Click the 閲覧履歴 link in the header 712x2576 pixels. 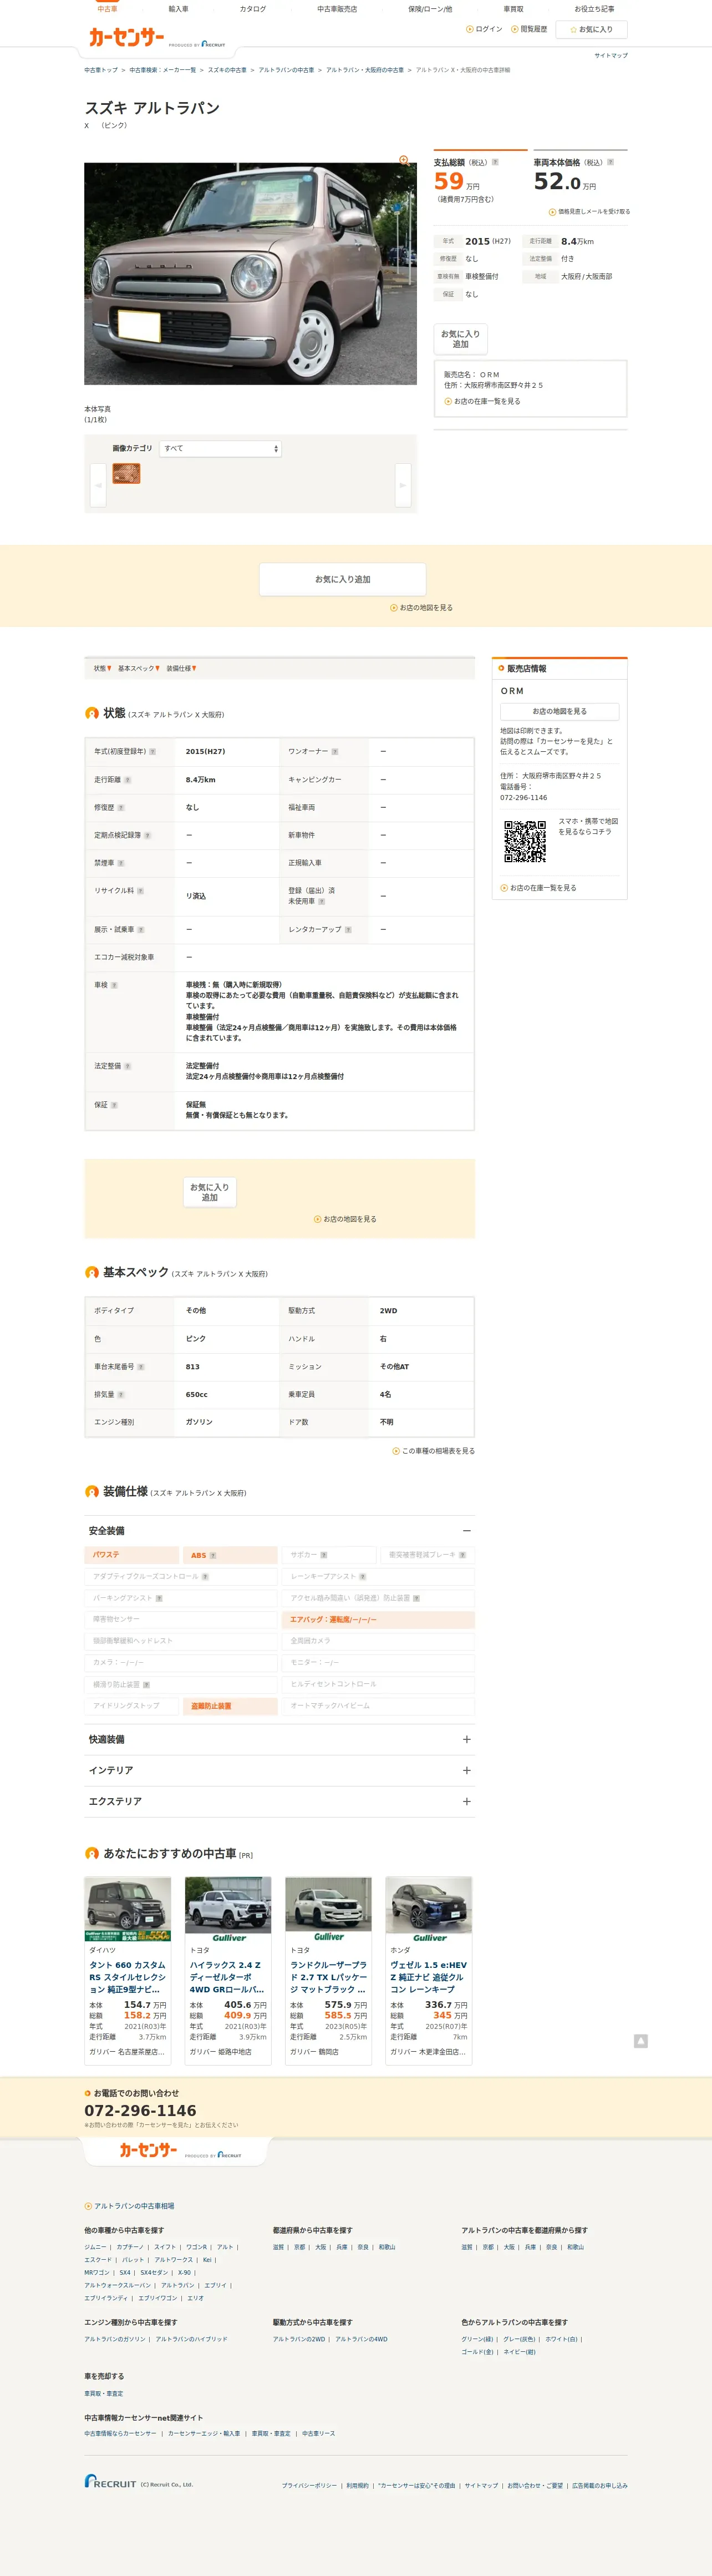[529, 29]
